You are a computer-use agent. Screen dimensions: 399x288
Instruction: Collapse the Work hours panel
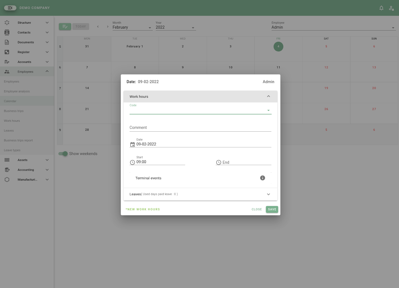tap(268, 97)
